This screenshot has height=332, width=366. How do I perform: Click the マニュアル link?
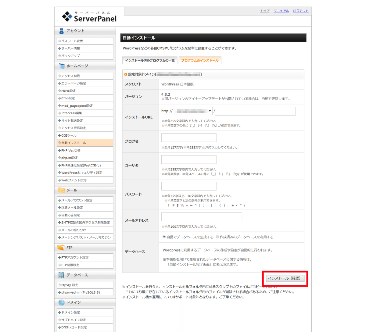[x=281, y=11]
